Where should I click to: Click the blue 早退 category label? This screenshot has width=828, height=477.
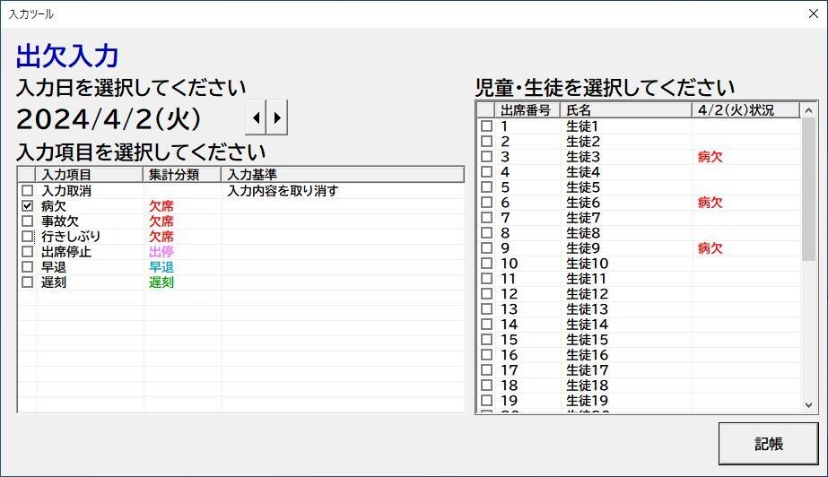(x=161, y=267)
